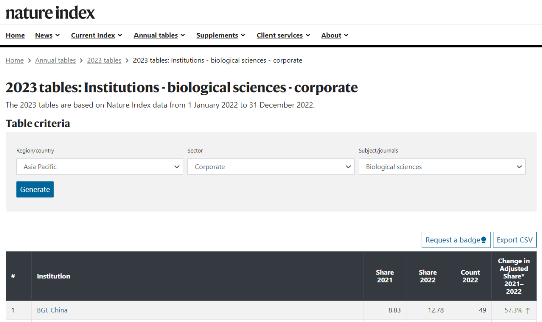Follow the 2023 tables breadcrumb link

point(104,61)
